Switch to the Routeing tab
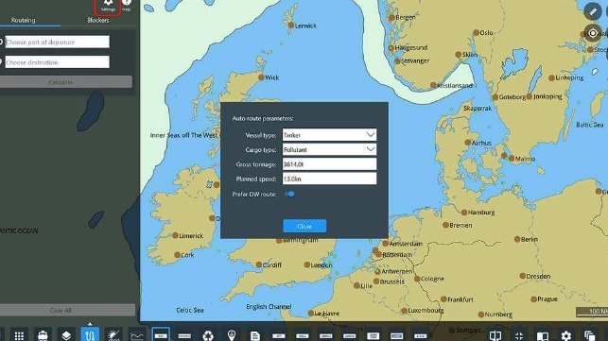Image resolution: width=608 pixels, height=341 pixels. point(24,20)
